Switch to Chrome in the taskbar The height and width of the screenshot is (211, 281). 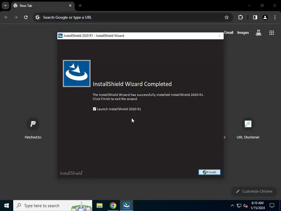tap(113, 206)
